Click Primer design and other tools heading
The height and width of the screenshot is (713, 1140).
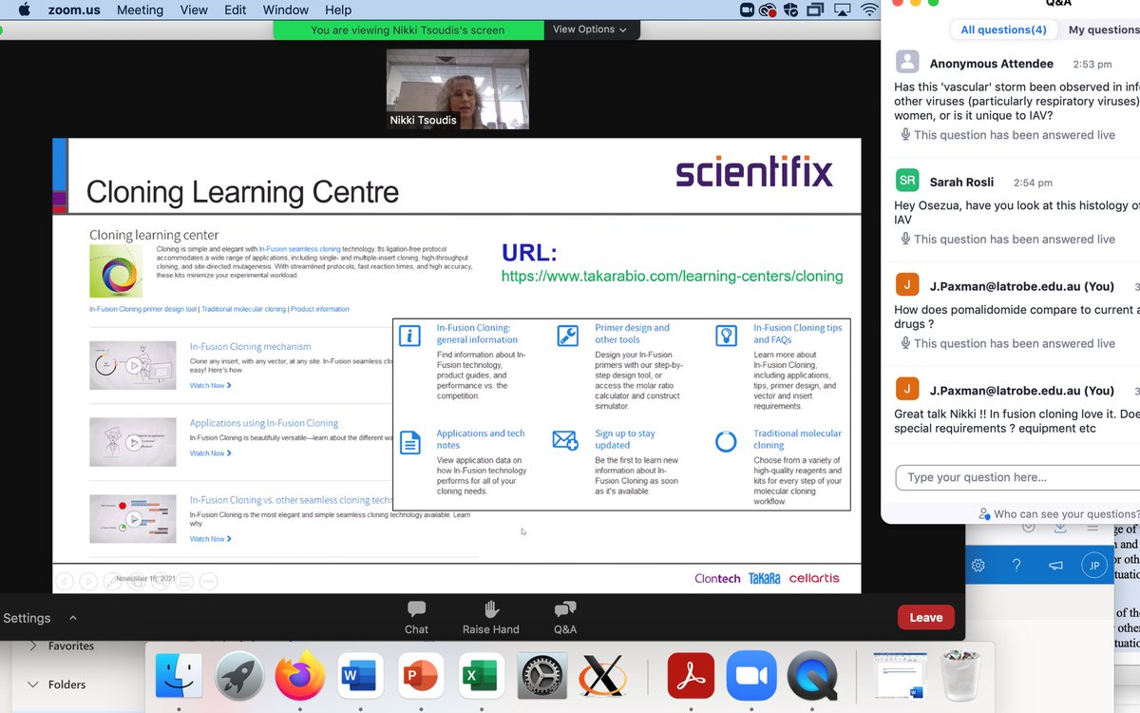tap(632, 334)
